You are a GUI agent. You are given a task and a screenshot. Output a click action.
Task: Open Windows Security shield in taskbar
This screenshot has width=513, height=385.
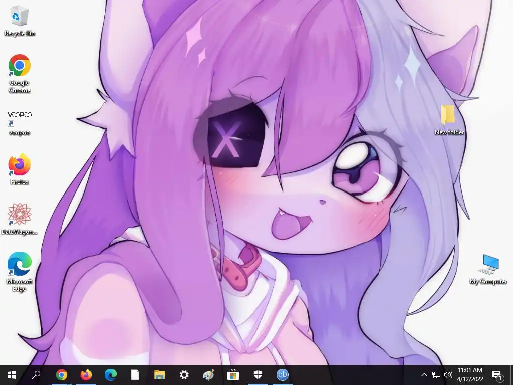click(x=258, y=375)
